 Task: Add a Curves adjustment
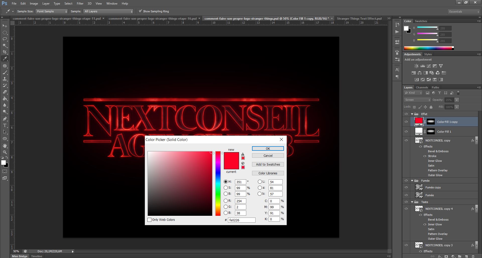(x=429, y=66)
